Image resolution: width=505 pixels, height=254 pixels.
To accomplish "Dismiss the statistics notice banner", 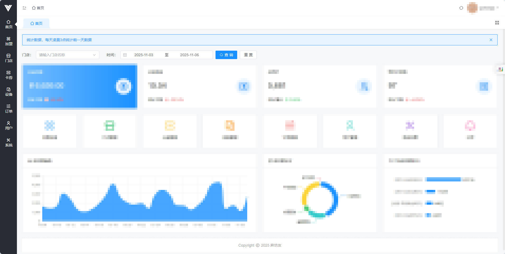I will point(491,40).
